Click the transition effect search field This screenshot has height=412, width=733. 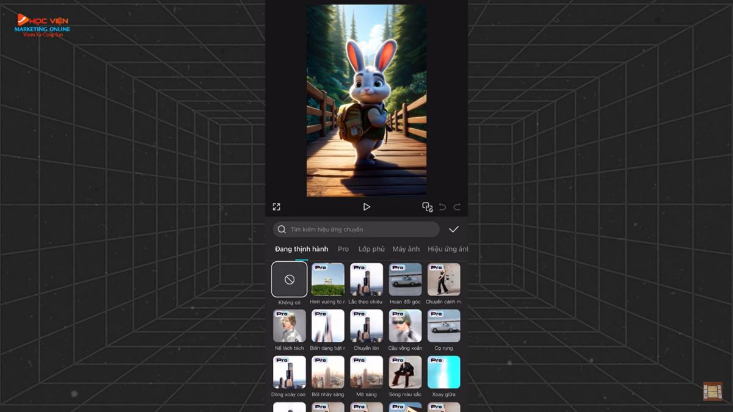click(356, 229)
